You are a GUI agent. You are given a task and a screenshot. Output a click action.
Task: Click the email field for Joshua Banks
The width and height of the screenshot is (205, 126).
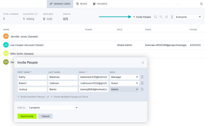click(94, 89)
